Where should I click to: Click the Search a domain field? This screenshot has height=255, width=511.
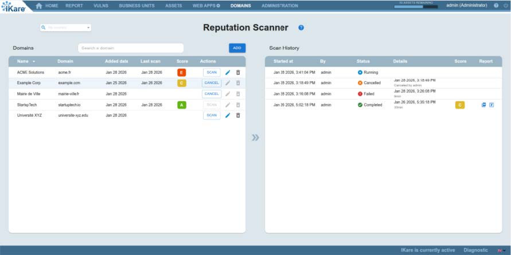131,48
